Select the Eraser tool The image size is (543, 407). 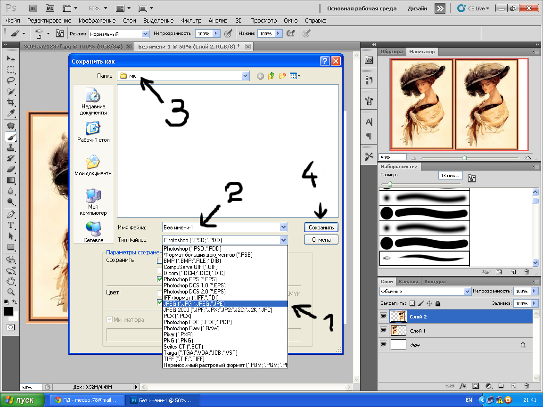11,169
